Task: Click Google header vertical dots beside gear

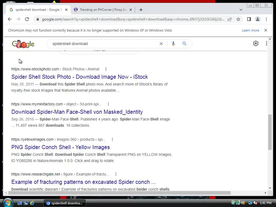Action: point(267,43)
